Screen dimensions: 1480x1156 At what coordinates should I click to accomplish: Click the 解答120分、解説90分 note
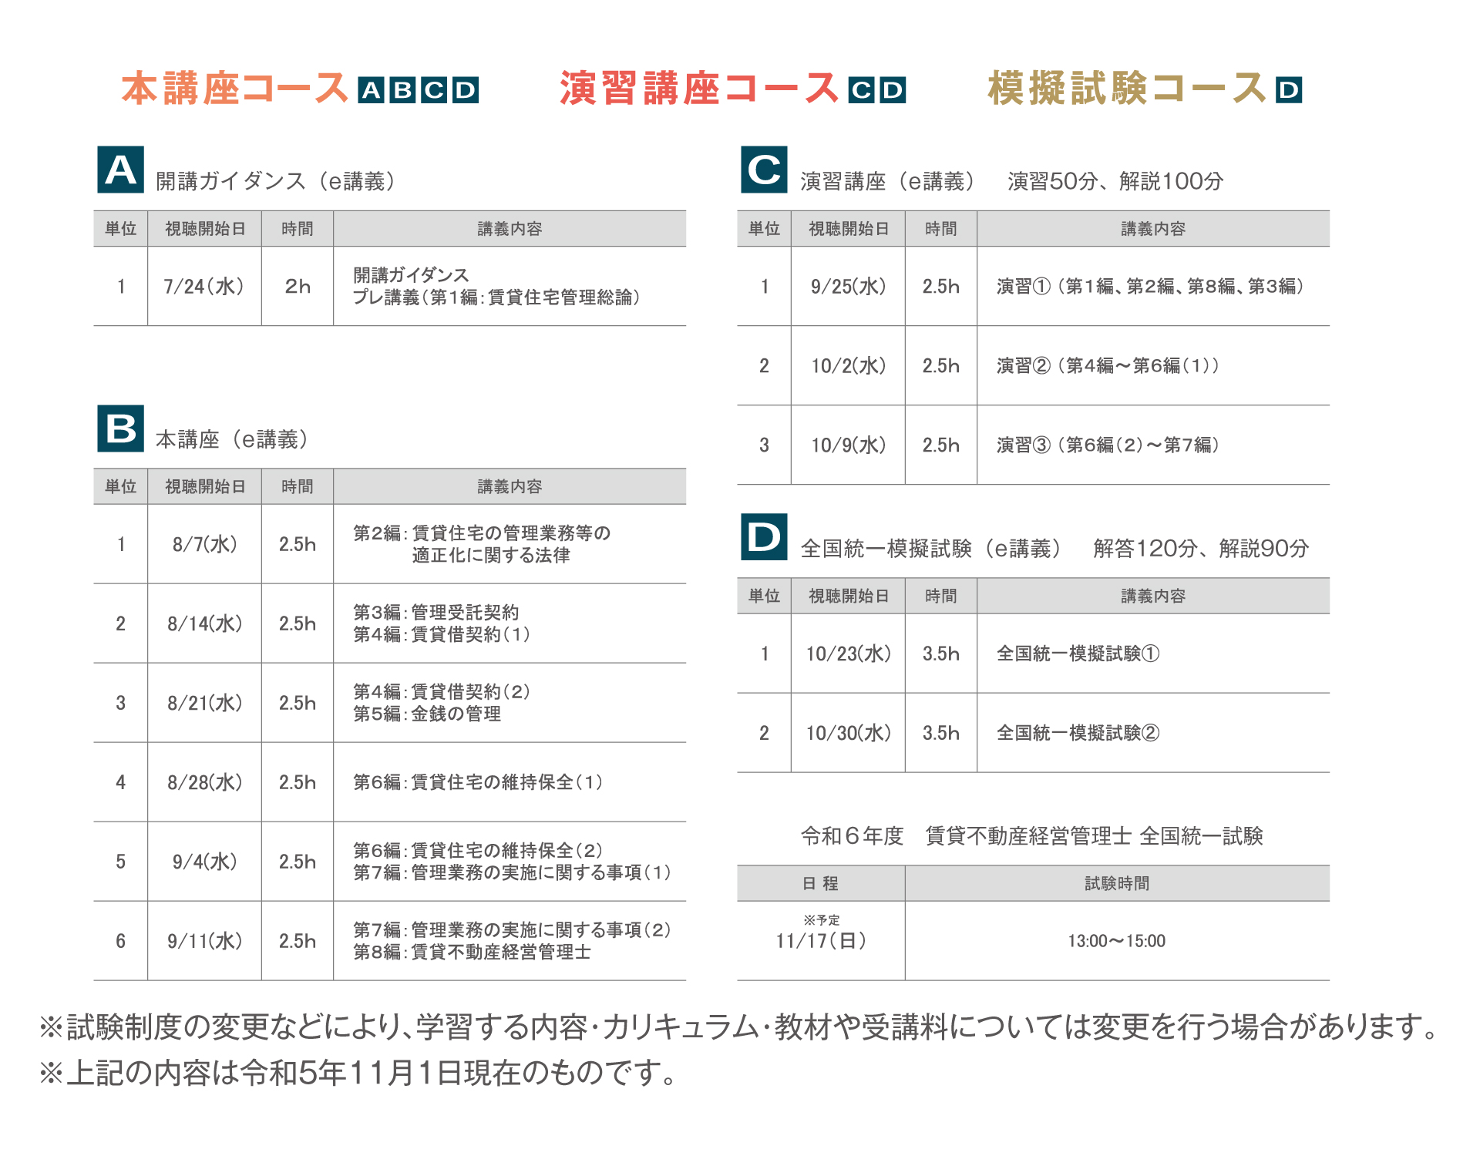pyautogui.click(x=1201, y=549)
